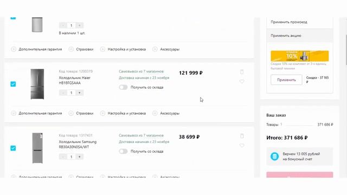Decrease top item quantity with minus
This screenshot has height=195, width=347.
pos(63,25)
